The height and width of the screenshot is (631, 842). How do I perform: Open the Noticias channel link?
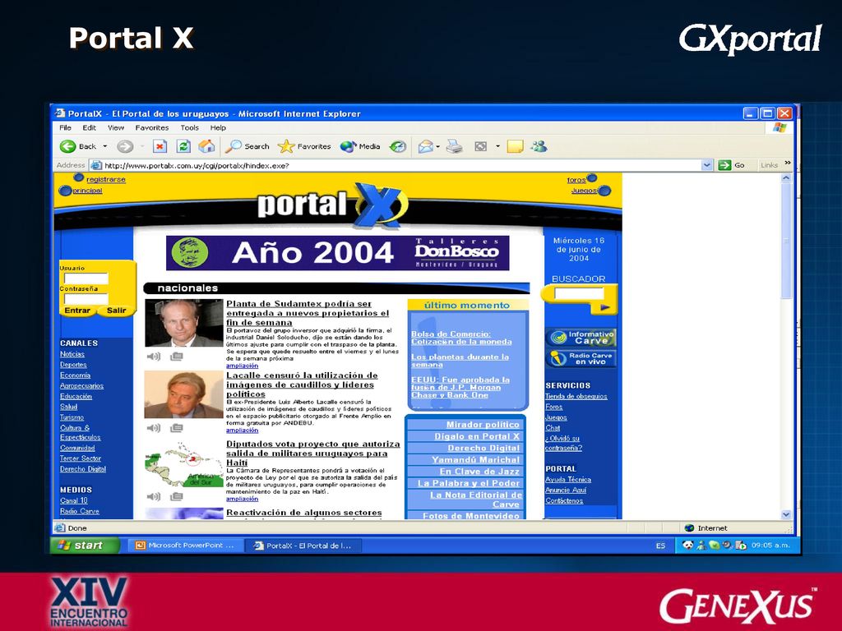click(x=72, y=354)
